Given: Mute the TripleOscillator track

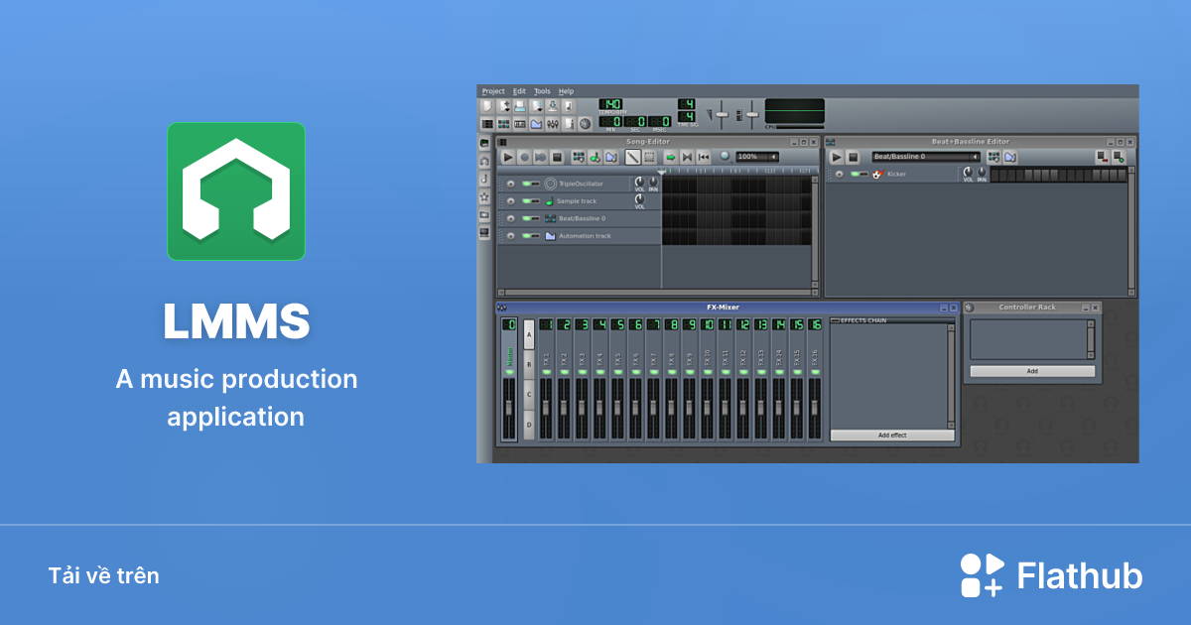Looking at the screenshot, I should click(x=526, y=183).
